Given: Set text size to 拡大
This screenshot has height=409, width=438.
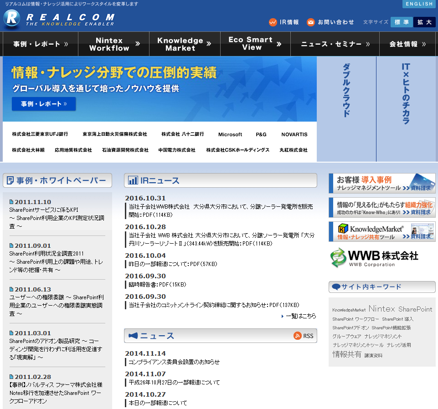Looking at the screenshot, I should pyautogui.click(x=424, y=22).
